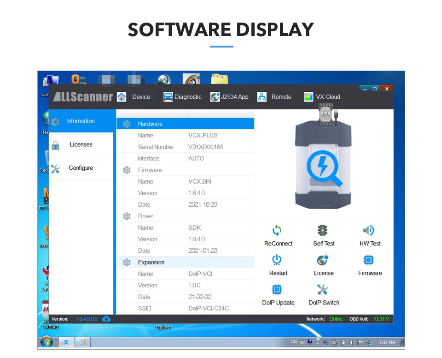442x358 pixels.
Task: Click the DoIP Update label
Action: 278,303
